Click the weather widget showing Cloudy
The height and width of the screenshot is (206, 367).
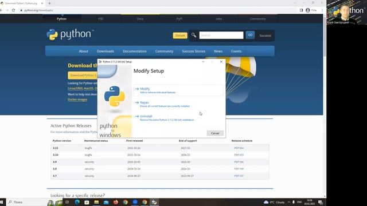[x=274, y=202]
